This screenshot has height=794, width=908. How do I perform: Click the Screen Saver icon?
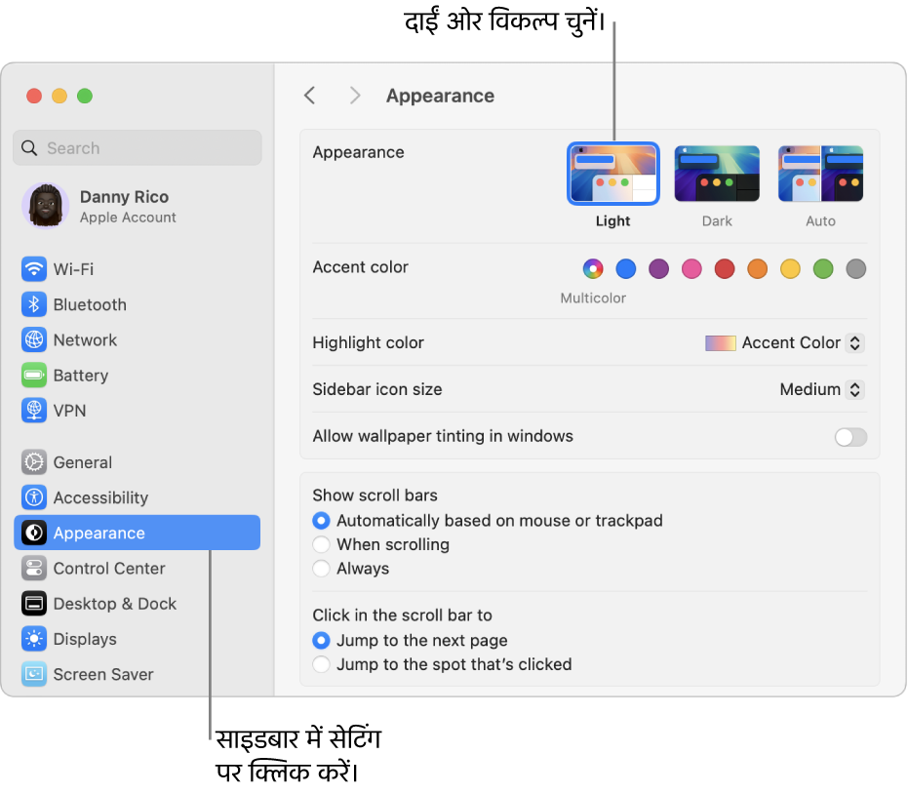coord(34,674)
